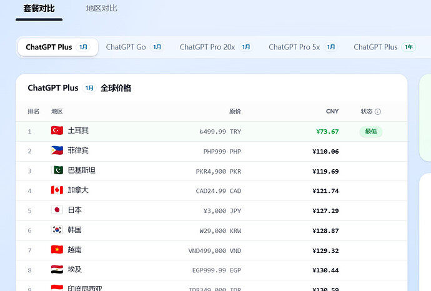Select the 韩国 region name
Viewport: 431px width, 291px height.
coord(75,230)
